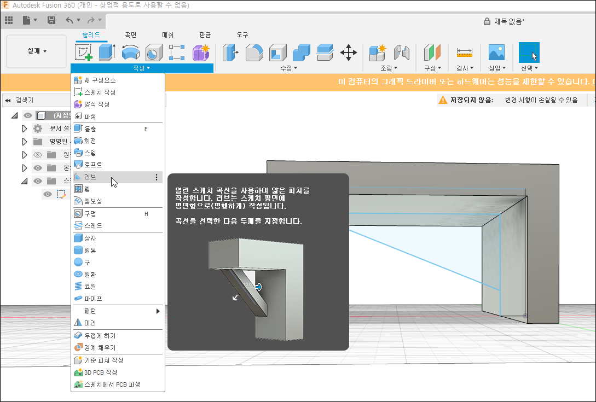The height and width of the screenshot is (402, 596).
Task: Click the New Component assemble icon
Action: pos(378,53)
